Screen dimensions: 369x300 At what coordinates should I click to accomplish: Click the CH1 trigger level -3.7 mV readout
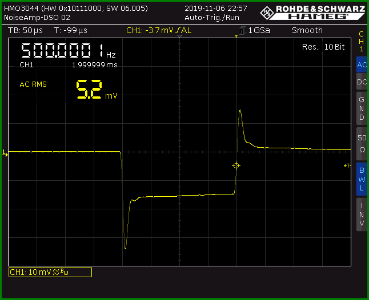(159, 30)
